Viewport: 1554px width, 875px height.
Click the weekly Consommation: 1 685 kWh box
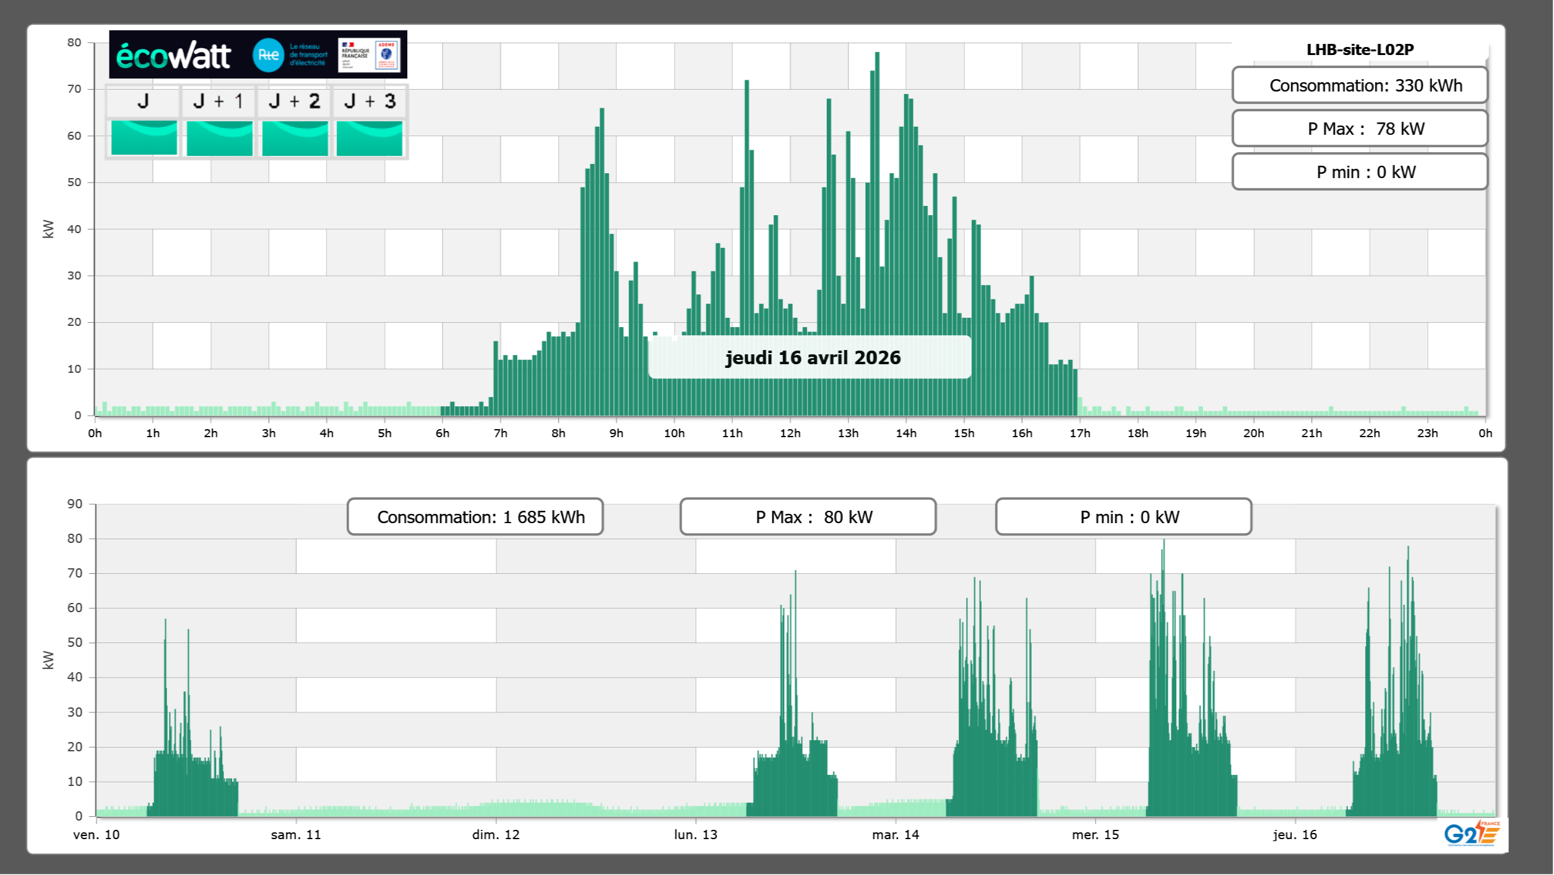pyautogui.click(x=475, y=517)
